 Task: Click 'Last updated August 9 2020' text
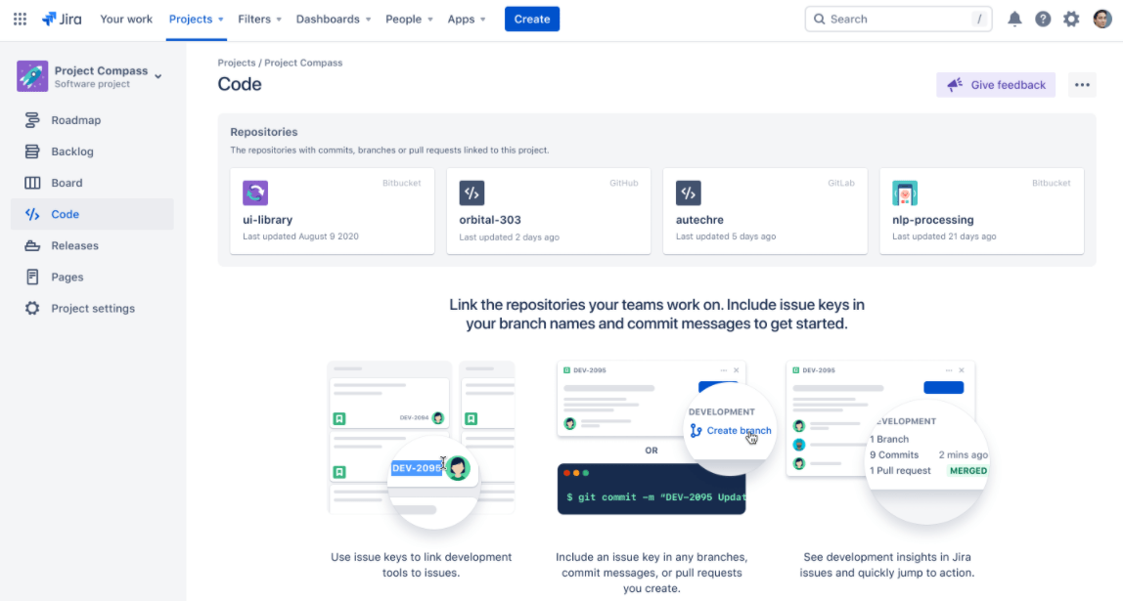(301, 236)
